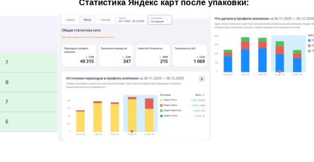Image resolution: width=314 pixels, height=162 pixels.
Task: Select the Месяц period tab
Action: (87, 20)
